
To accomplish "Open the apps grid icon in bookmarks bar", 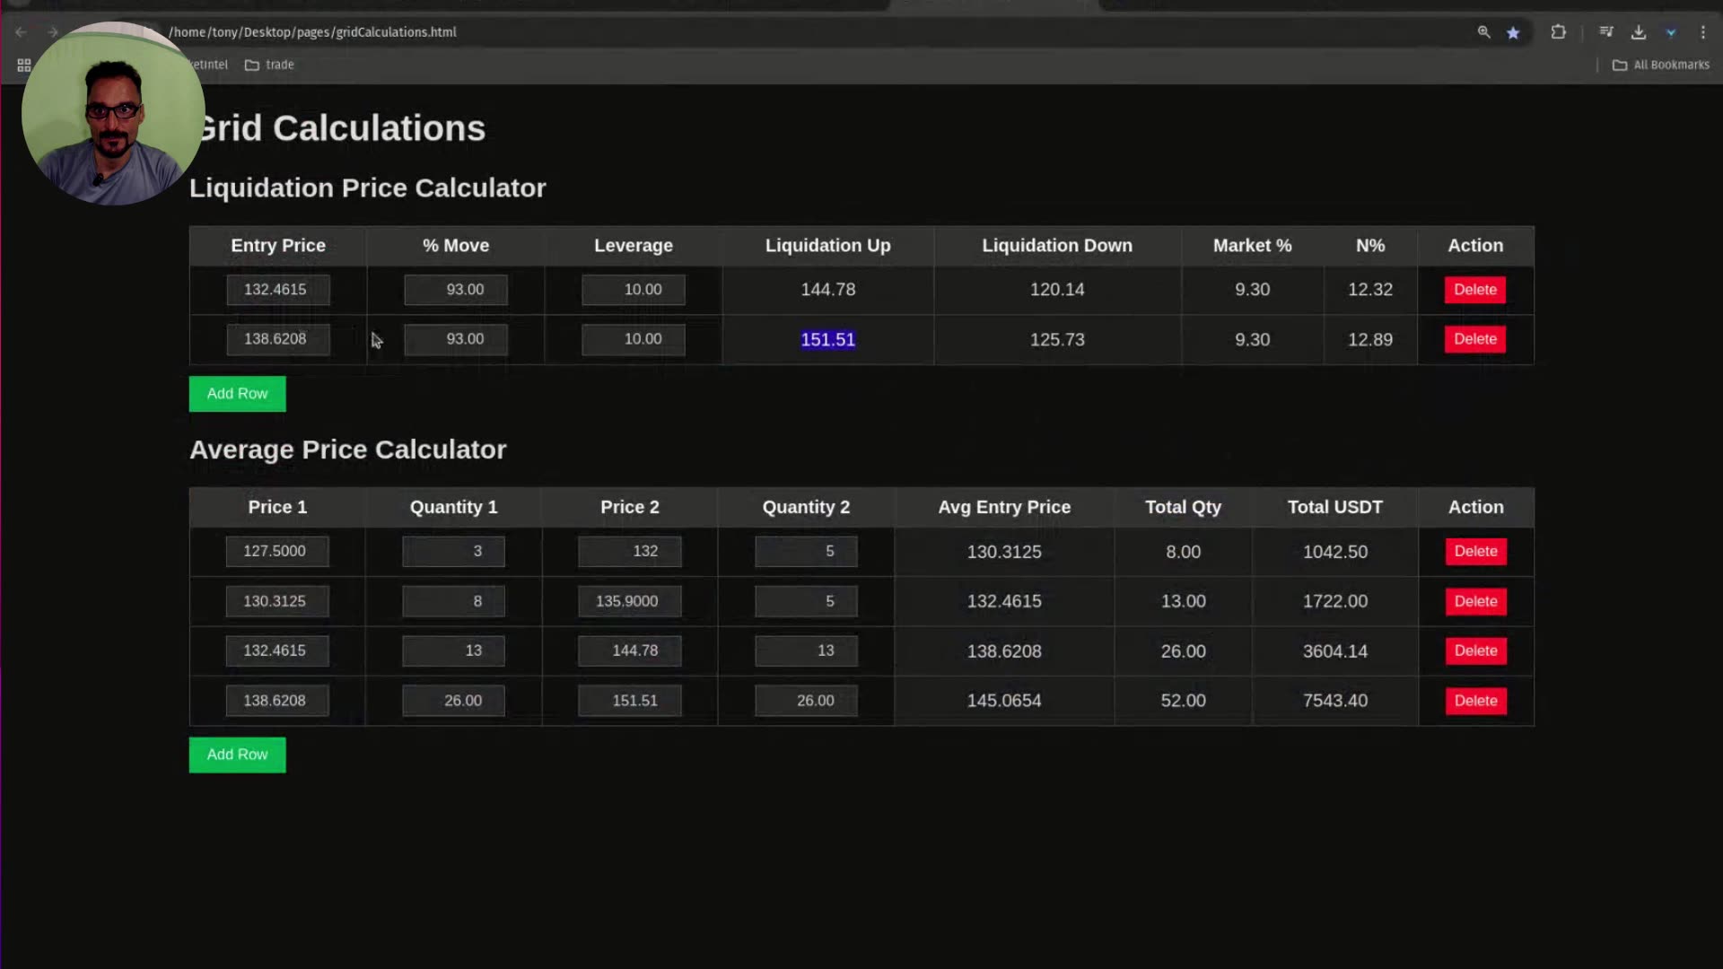I will [24, 65].
